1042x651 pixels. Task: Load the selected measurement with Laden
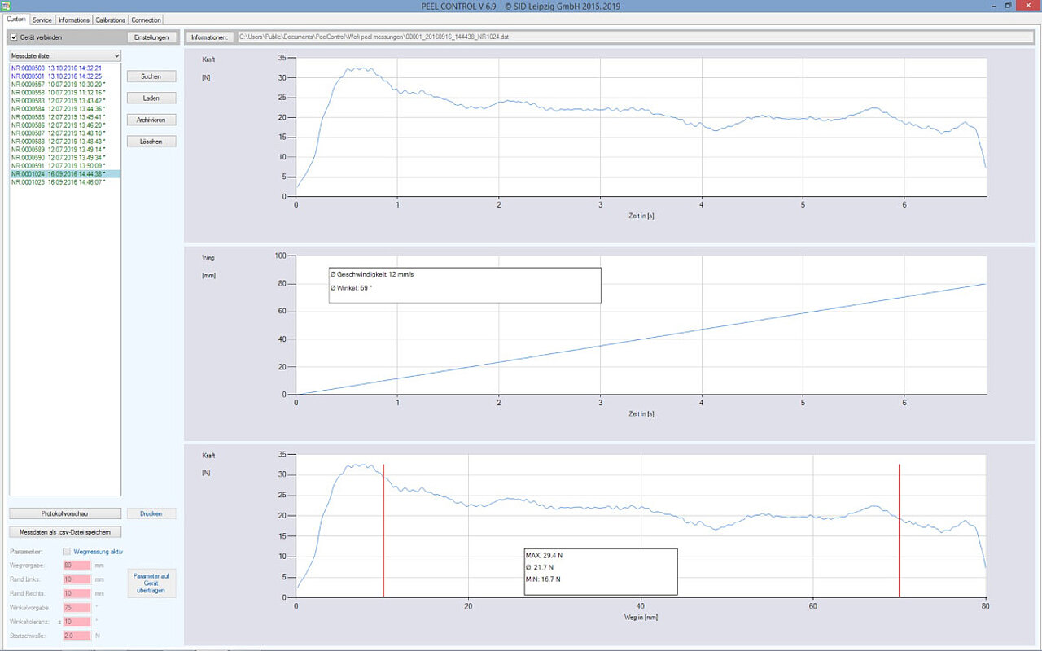click(151, 98)
